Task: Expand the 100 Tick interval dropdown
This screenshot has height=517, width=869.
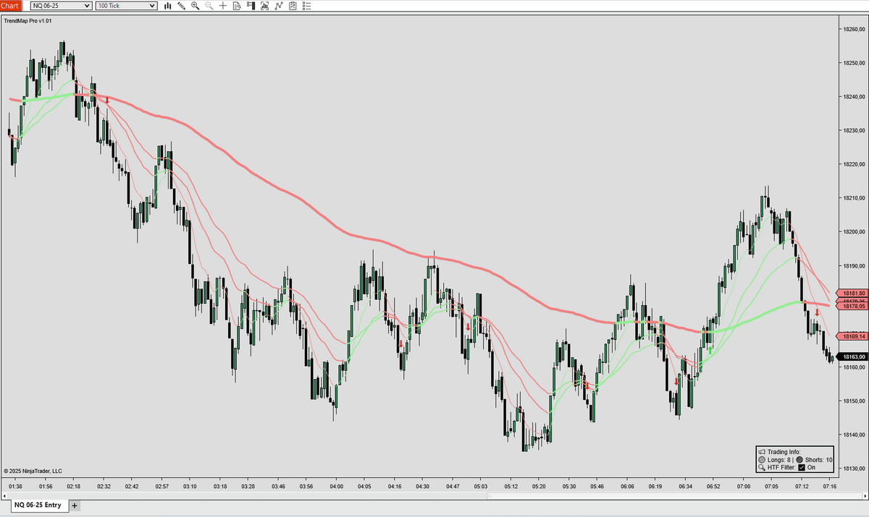Action: [151, 6]
